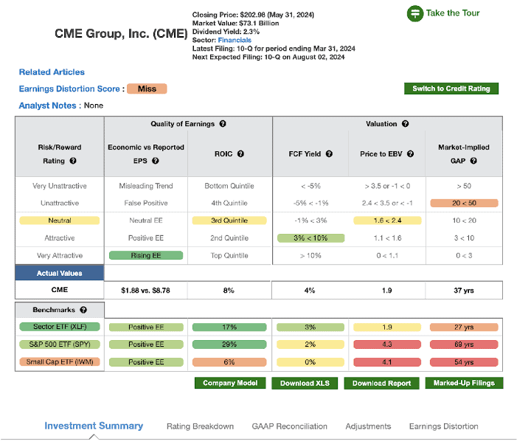Image resolution: width=531 pixels, height=447 pixels.
Task: Open the Earnings Distortion Score link
Action: (x=69, y=89)
